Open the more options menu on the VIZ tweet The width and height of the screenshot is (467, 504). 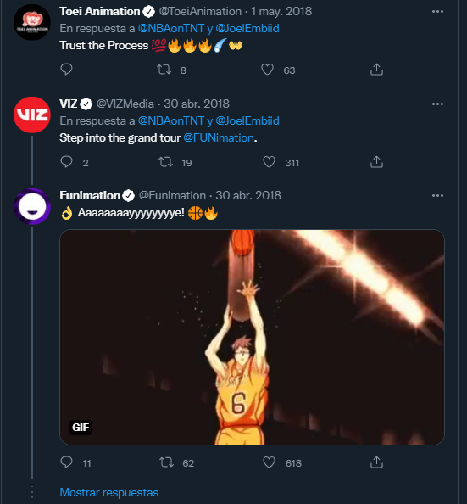437,104
